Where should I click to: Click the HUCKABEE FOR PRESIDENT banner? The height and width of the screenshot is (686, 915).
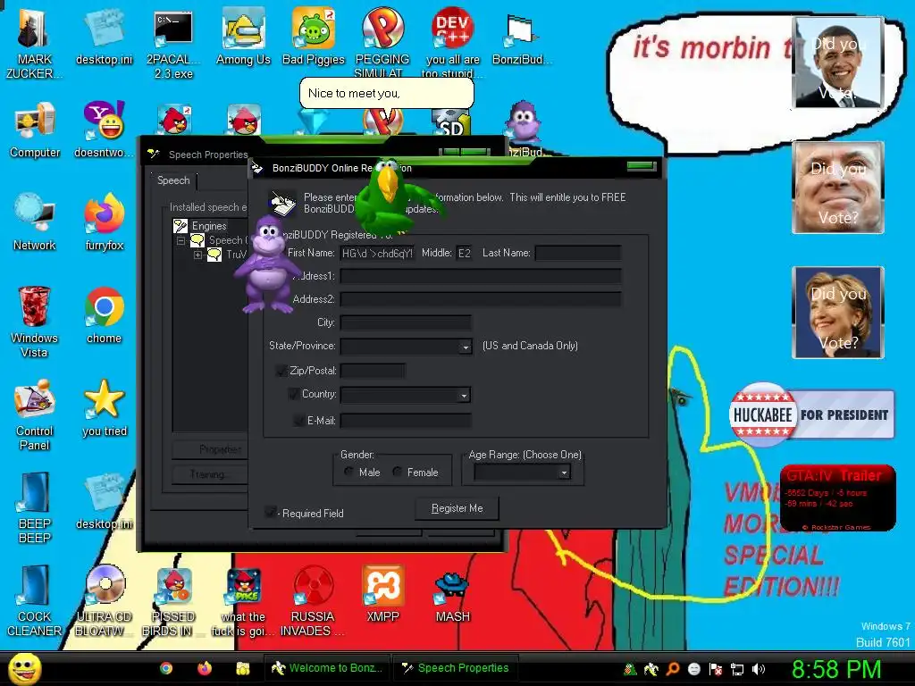point(811,414)
